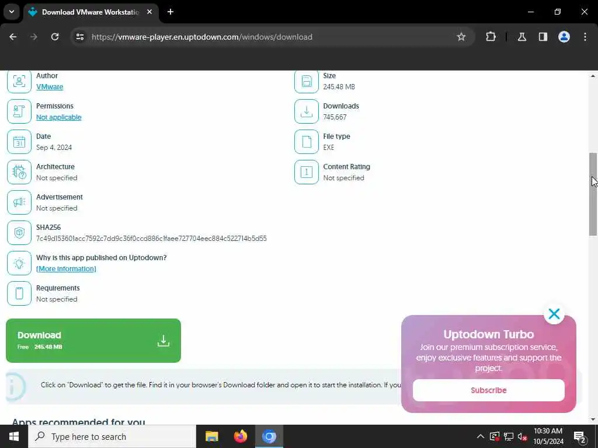Click the Author profile icon
598x448 pixels.
tap(19, 81)
